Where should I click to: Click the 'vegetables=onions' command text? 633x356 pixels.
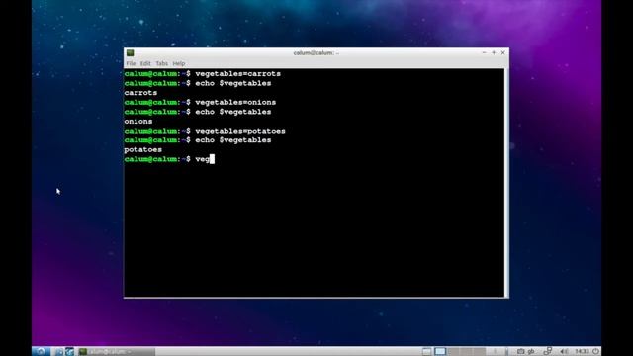[235, 103]
